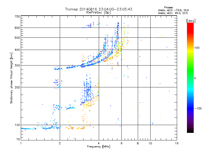Image resolution: width=208 pixels, height=156 pixels.
Task: Click the "mean, sd,O: -73.9, 19.9" line
Action: click(x=173, y=10)
